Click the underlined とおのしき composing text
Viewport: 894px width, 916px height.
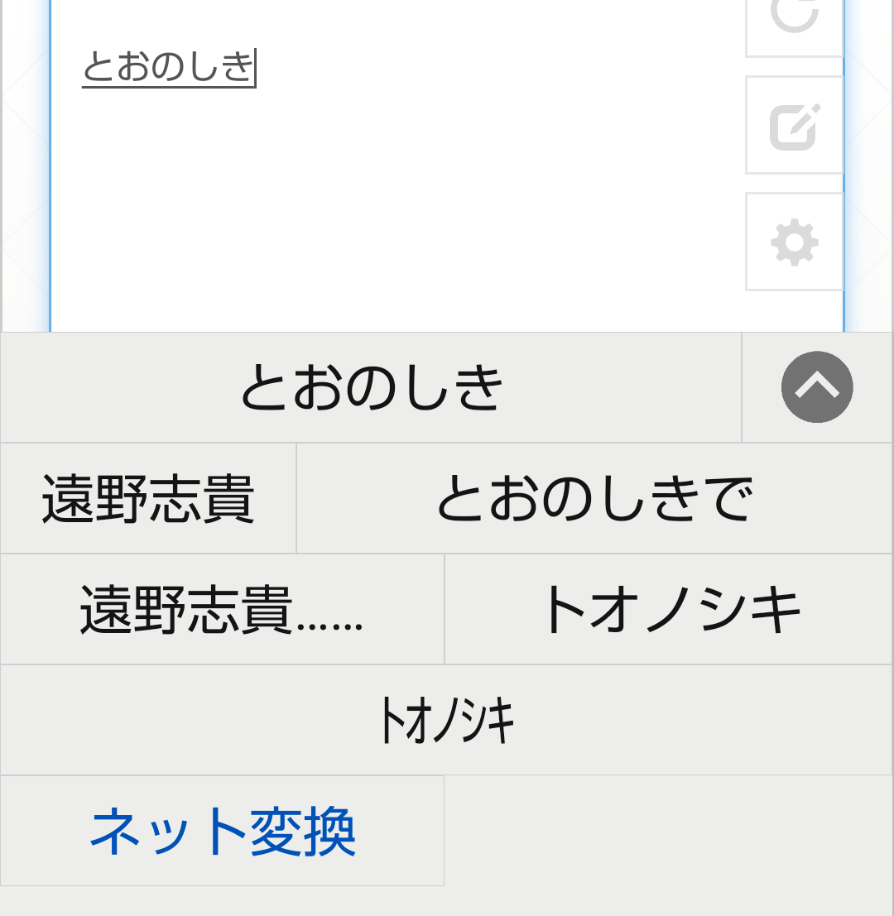coord(168,67)
